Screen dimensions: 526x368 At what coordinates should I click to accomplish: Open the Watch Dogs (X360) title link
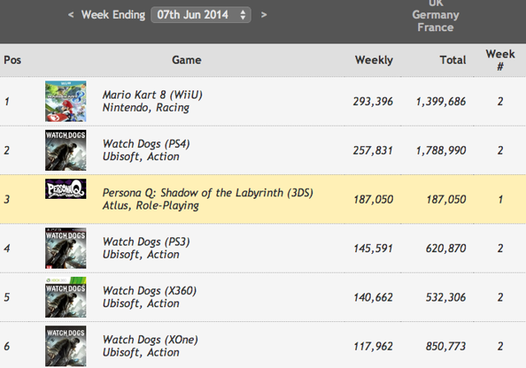click(150, 291)
